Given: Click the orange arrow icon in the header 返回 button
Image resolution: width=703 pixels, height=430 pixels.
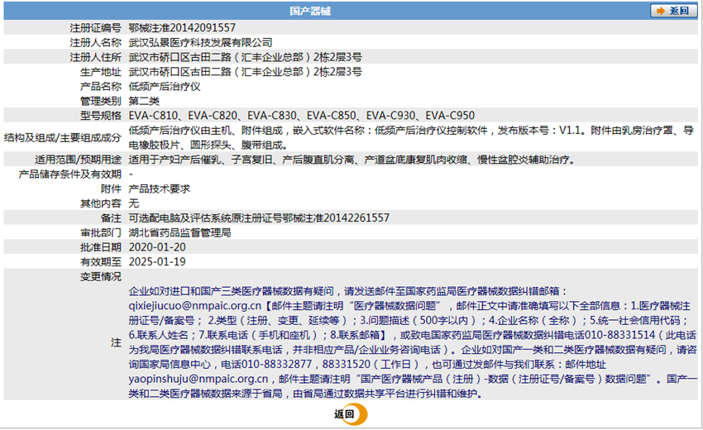Looking at the screenshot, I should pyautogui.click(x=661, y=11).
